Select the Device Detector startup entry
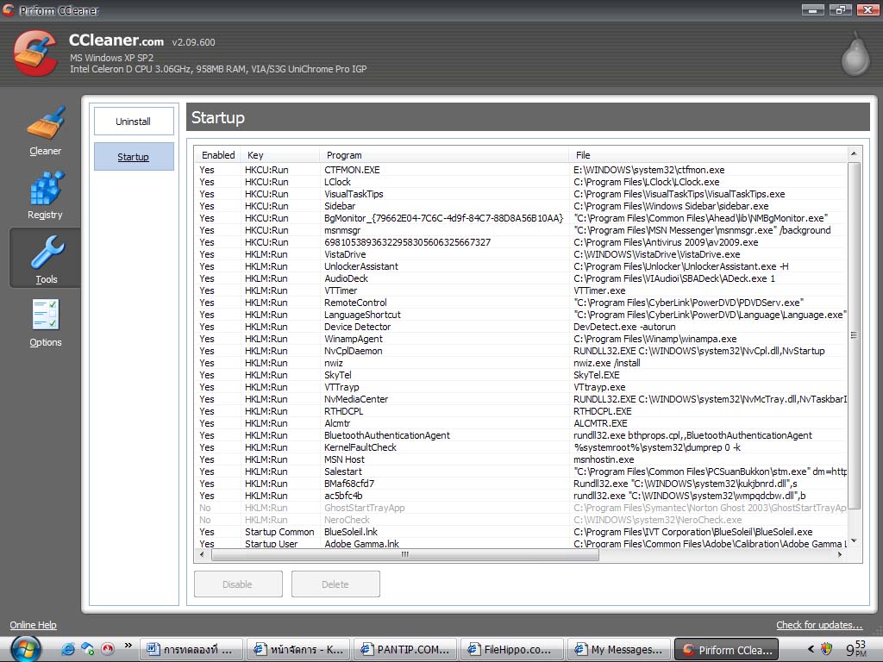 (520, 327)
